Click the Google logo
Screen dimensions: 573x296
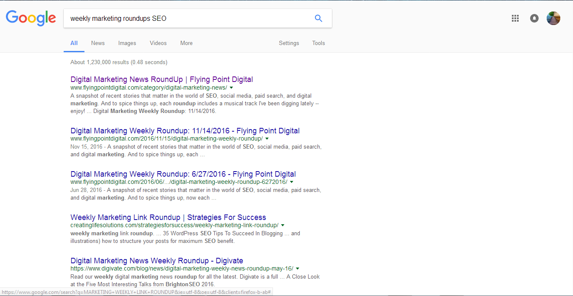[x=31, y=18]
